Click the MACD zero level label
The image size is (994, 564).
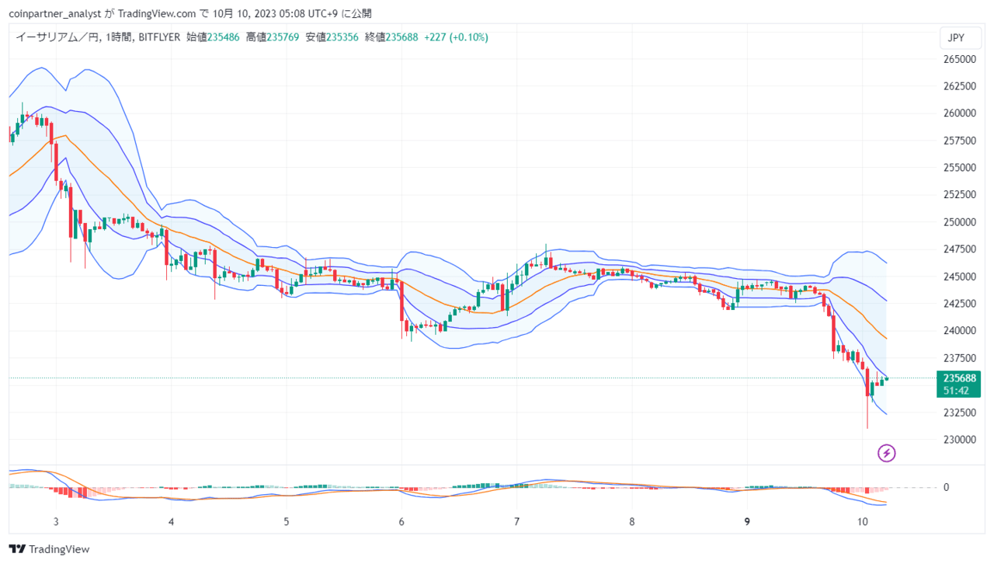click(x=946, y=488)
